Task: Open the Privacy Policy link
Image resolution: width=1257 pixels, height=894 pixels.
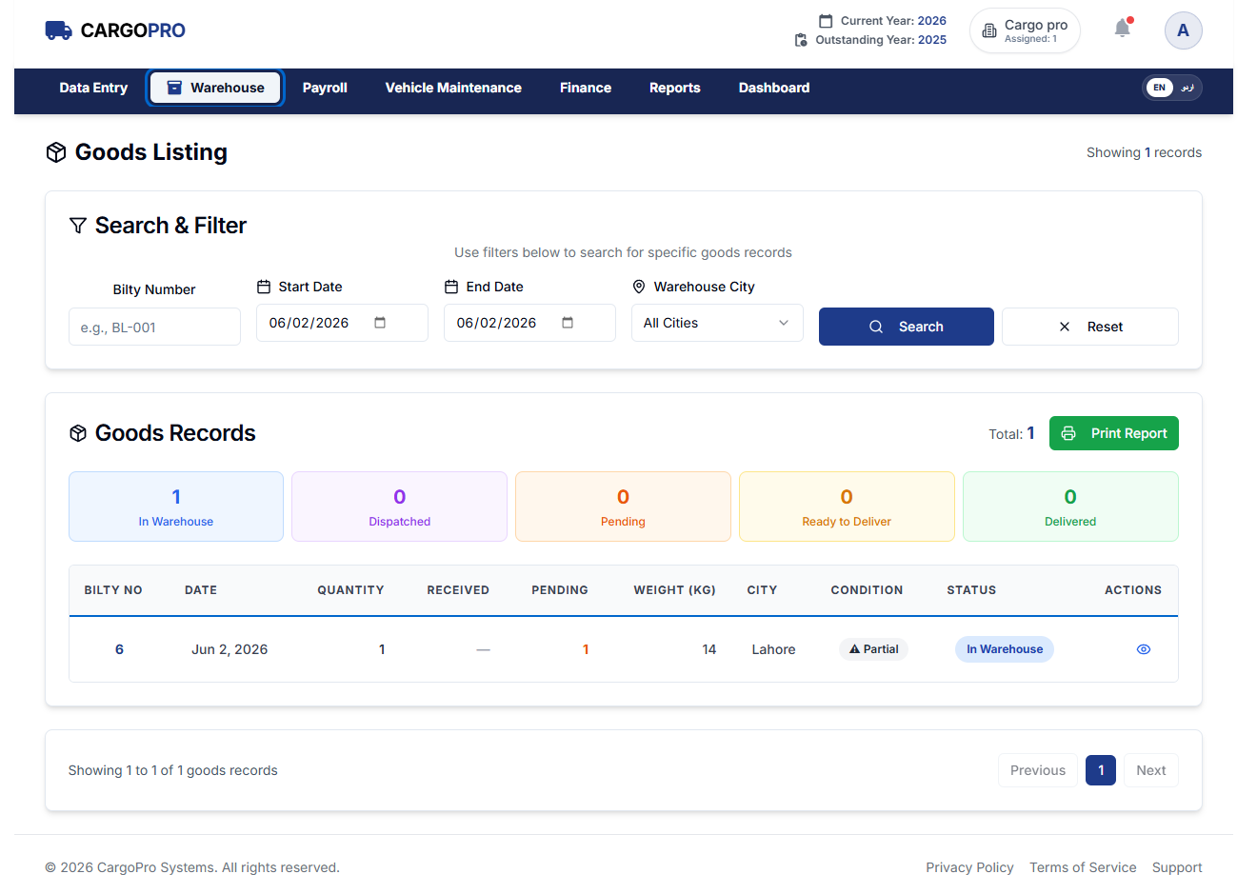Action: [969, 867]
